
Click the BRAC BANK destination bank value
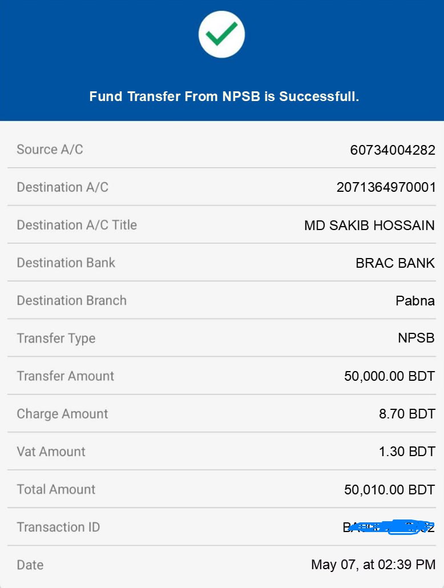(x=395, y=263)
